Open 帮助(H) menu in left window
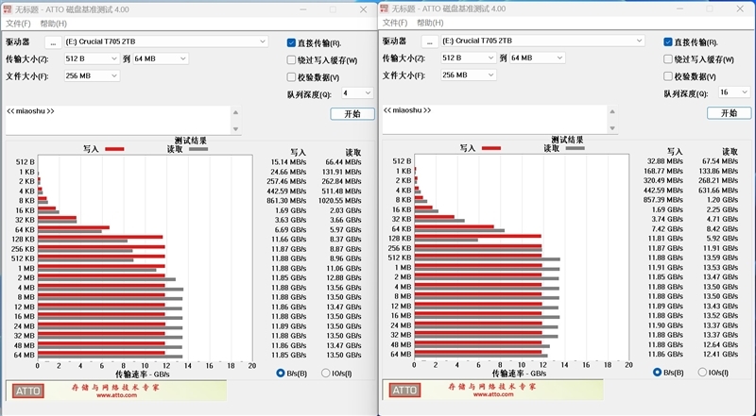Screen dimensions: 756x416 (54, 24)
